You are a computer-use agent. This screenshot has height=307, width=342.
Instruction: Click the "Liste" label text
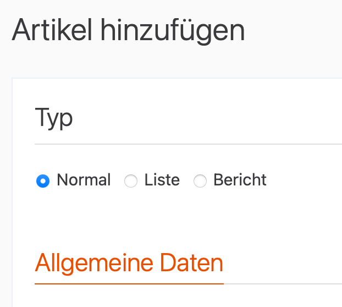pos(162,180)
